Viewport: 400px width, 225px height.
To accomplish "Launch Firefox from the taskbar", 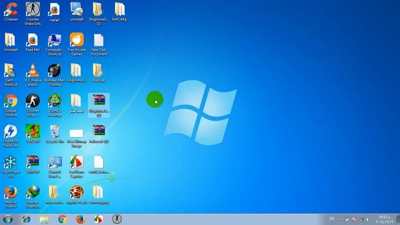I will coord(81,219).
